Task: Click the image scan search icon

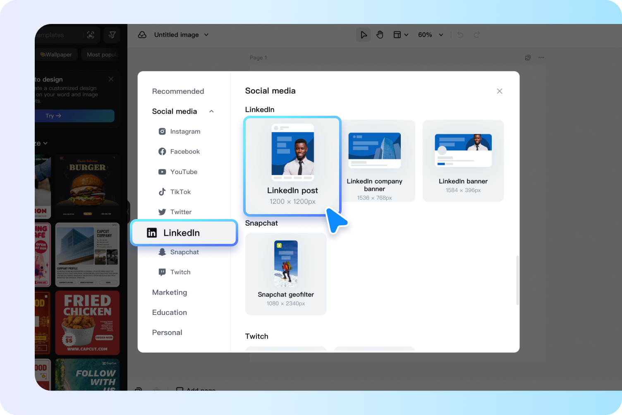Action: [91, 35]
